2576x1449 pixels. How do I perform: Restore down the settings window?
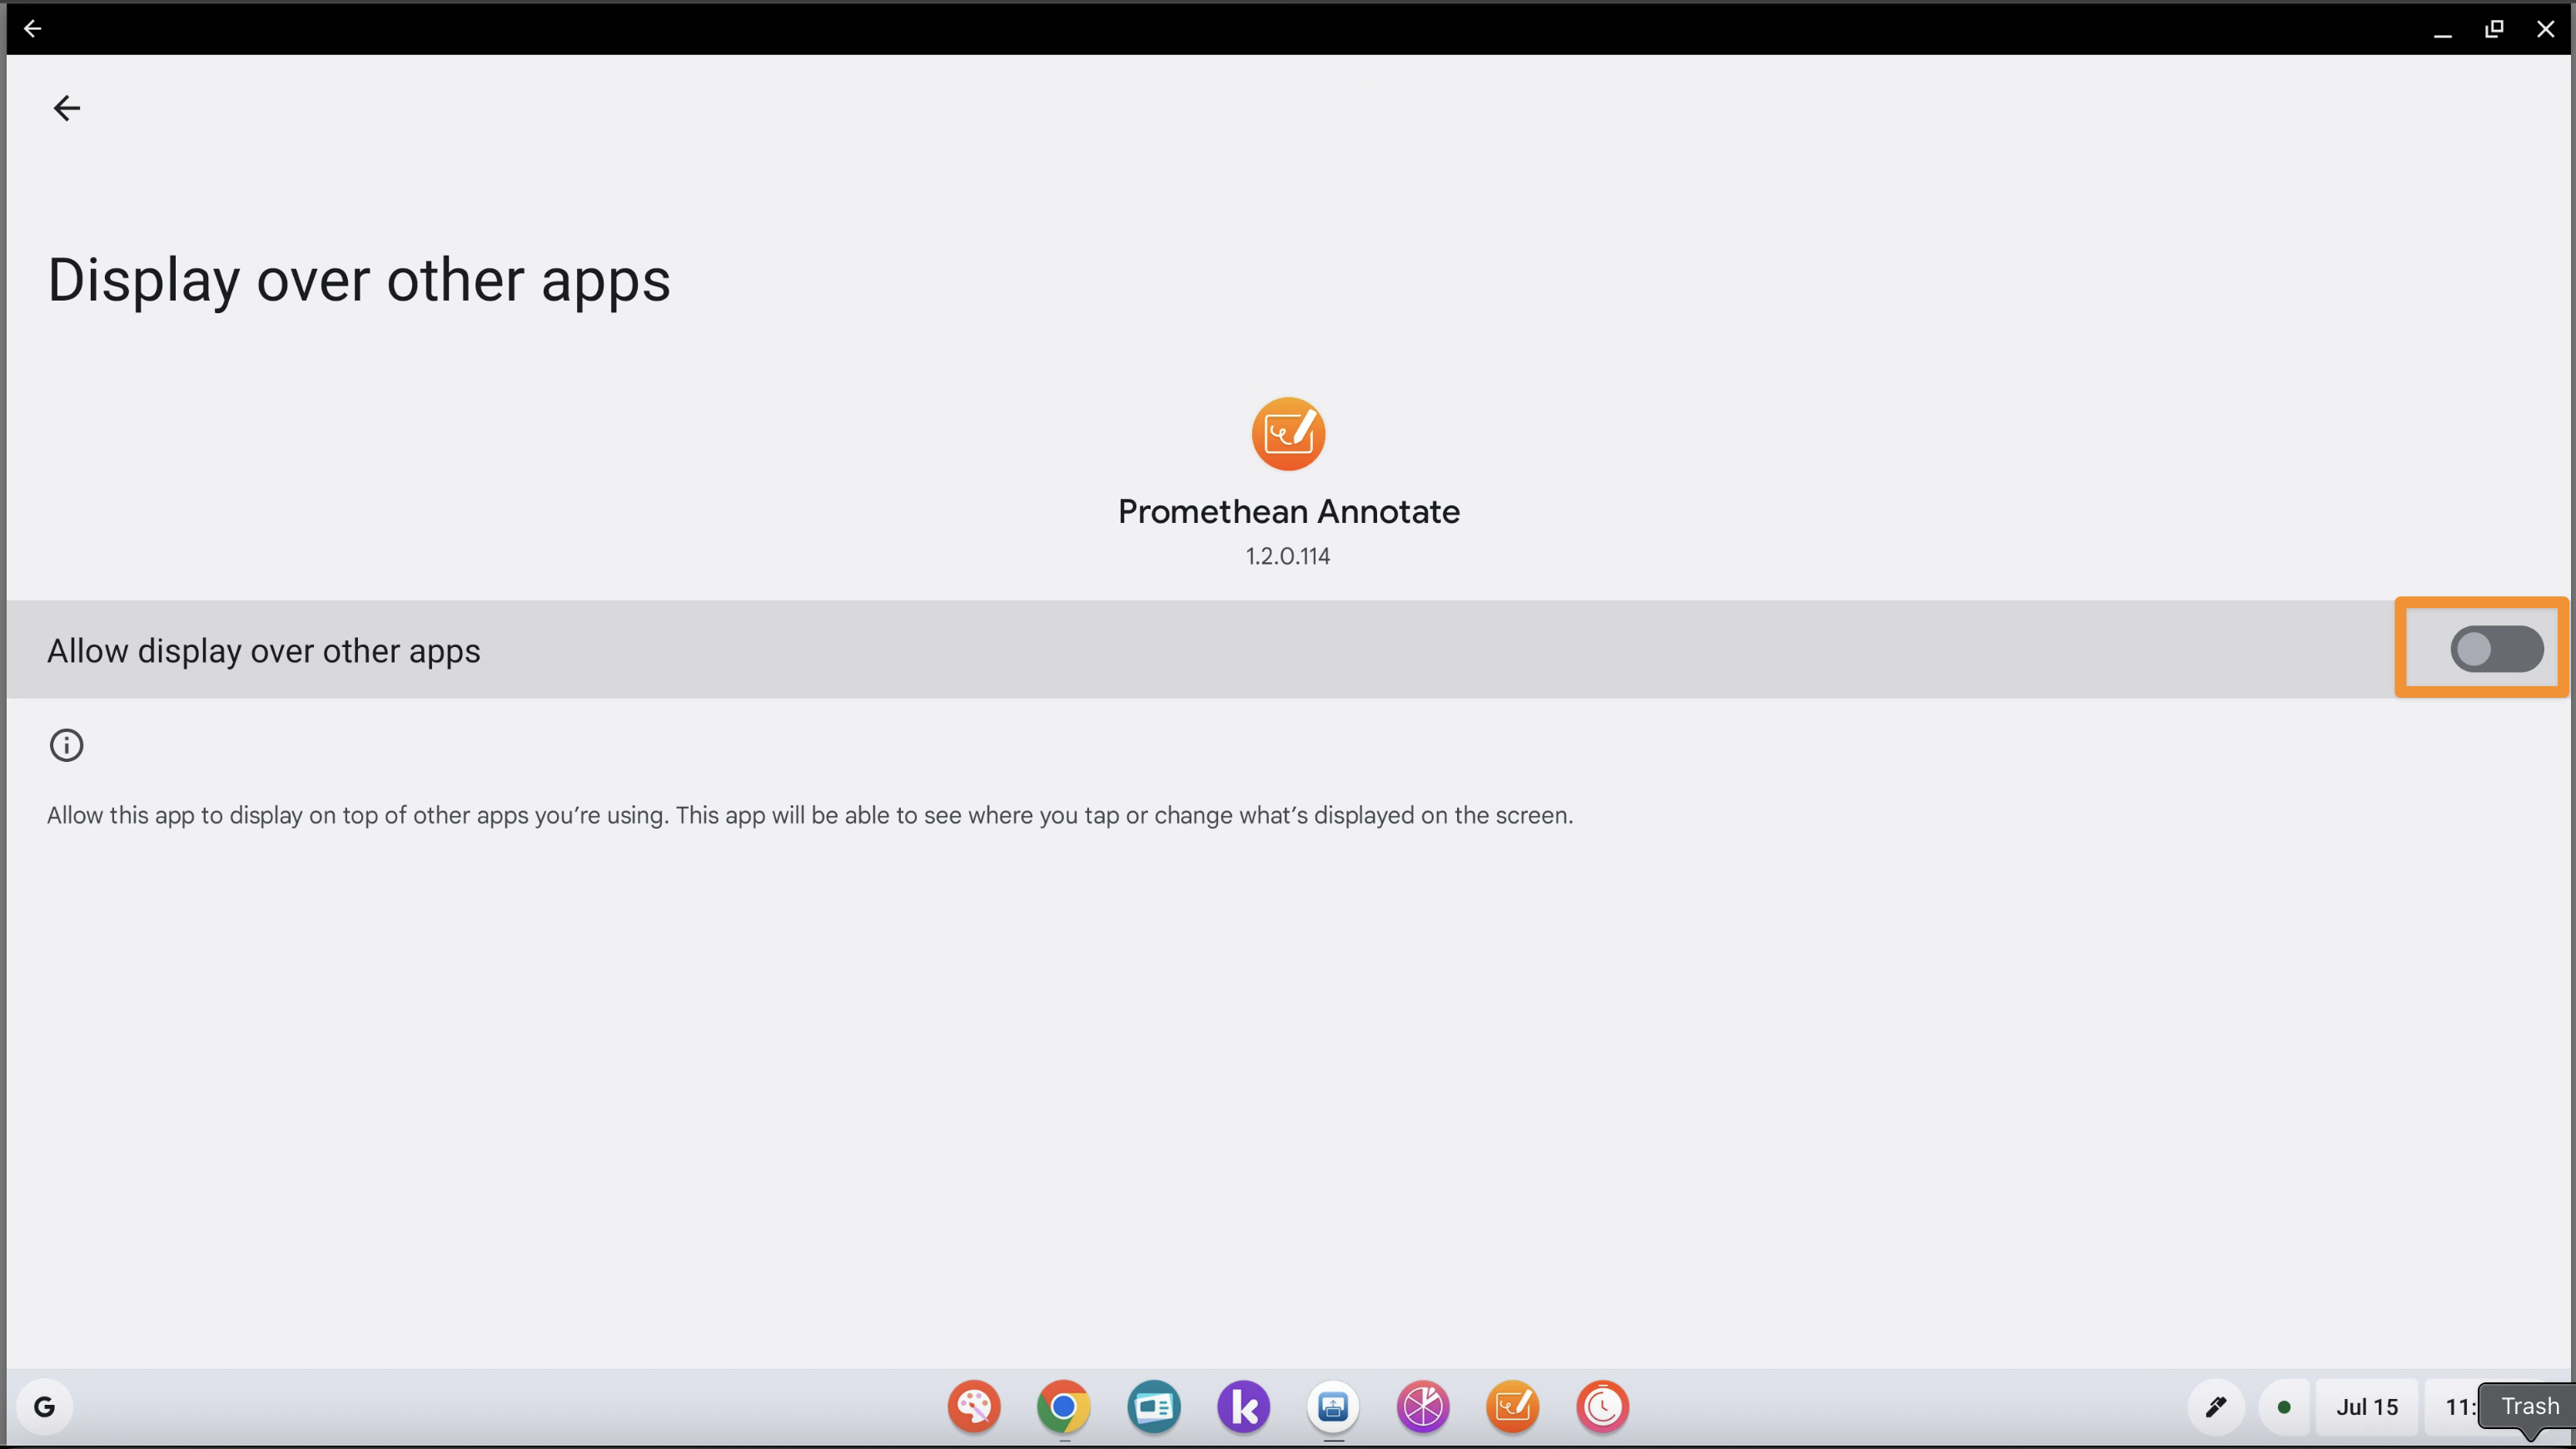(x=2494, y=29)
